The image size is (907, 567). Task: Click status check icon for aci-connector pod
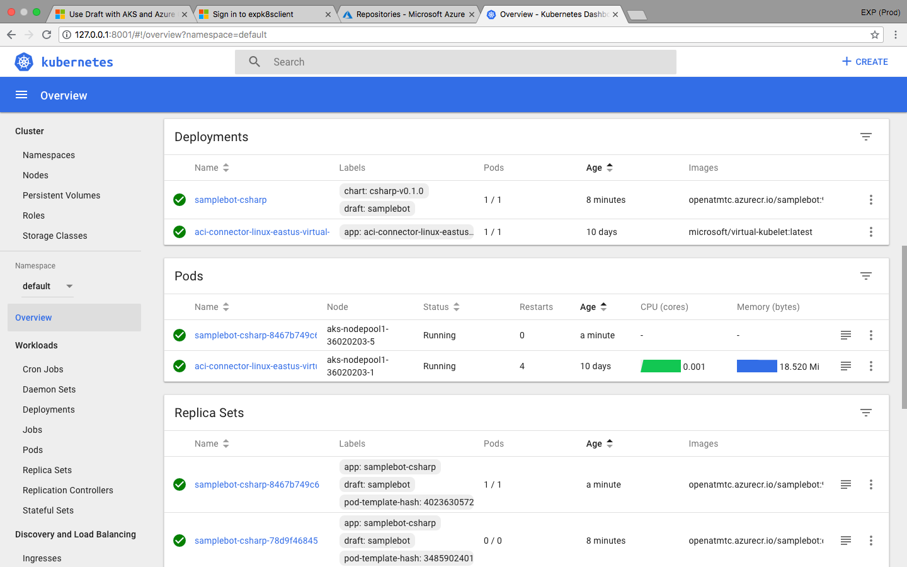[180, 366]
